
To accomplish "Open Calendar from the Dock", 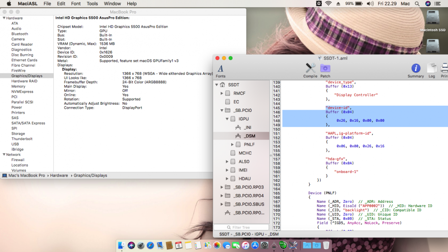I will (179, 245).
